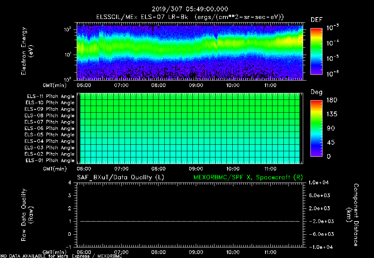Image resolution: width=374 pixels, height=258 pixels.
Task: Click the green MEXORBMC/SPF X, Spacecraft (R) title
Action: [x=248, y=177]
